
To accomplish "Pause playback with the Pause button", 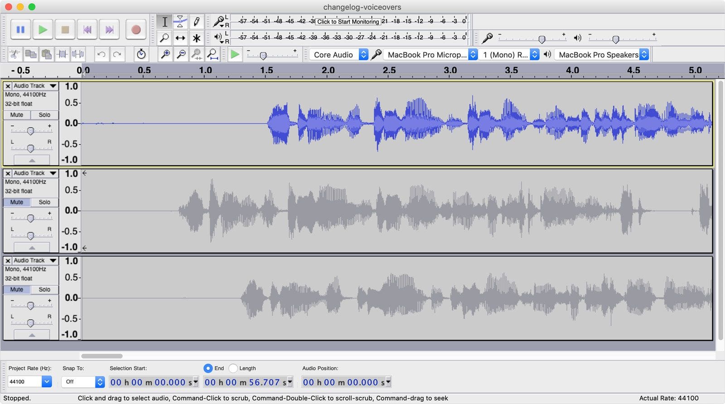I will click(x=20, y=30).
